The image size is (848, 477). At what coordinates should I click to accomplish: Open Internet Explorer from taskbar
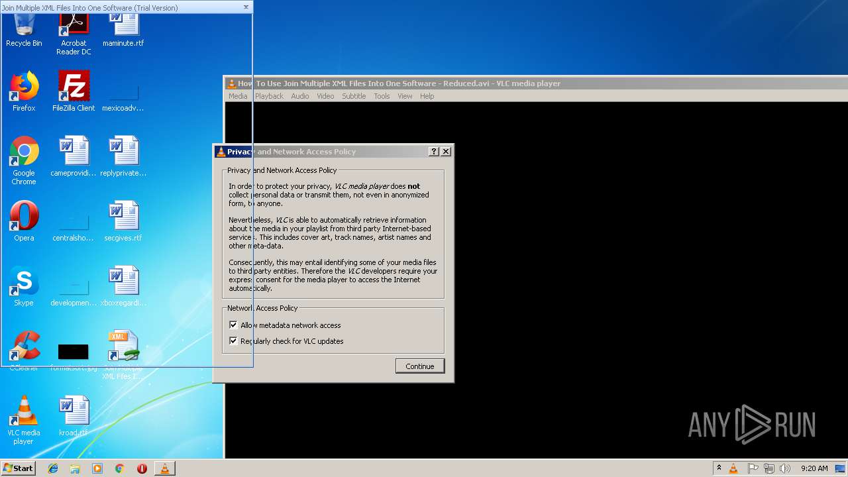pyautogui.click(x=53, y=468)
